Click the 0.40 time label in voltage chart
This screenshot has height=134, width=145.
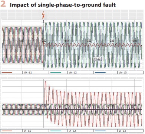tap(135, 41)
